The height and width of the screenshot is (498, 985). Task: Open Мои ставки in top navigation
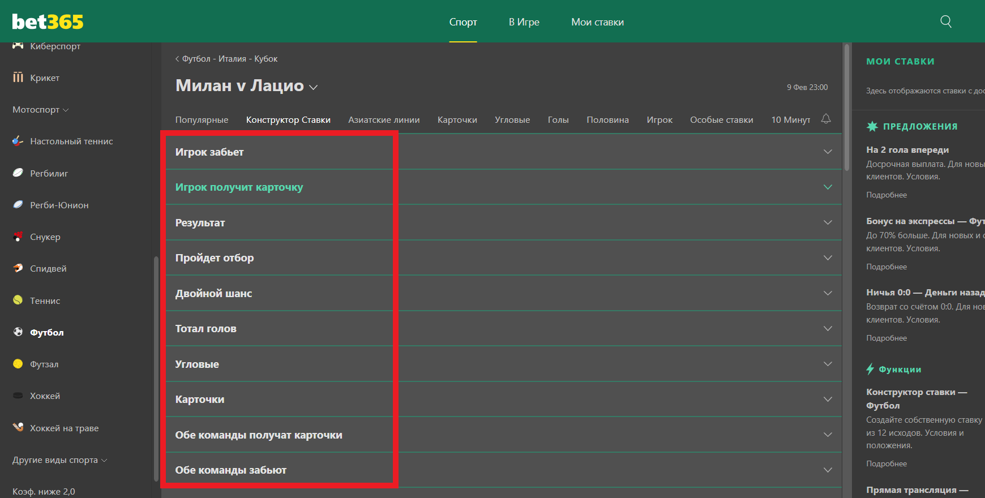[597, 22]
